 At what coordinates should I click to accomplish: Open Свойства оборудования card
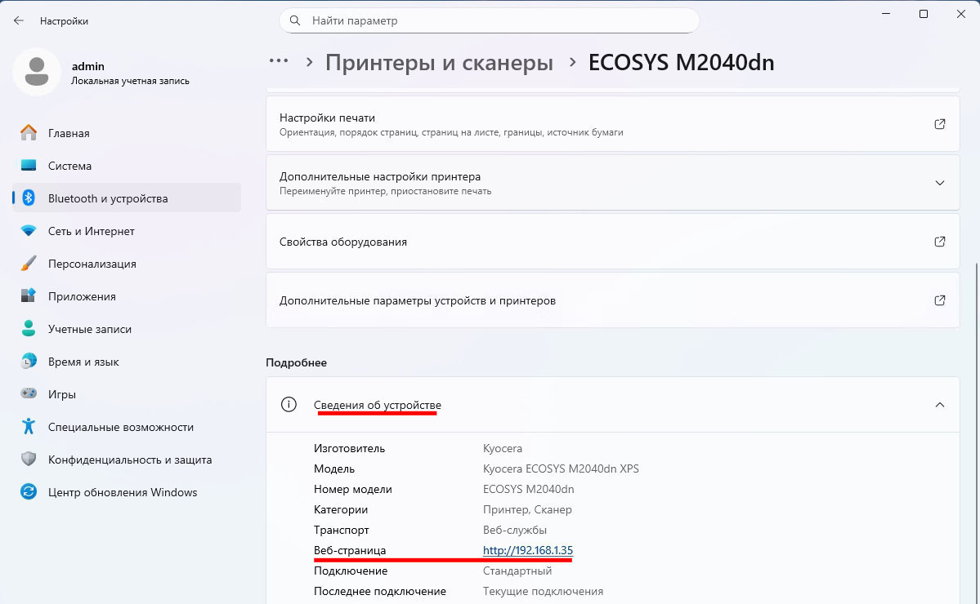point(612,242)
